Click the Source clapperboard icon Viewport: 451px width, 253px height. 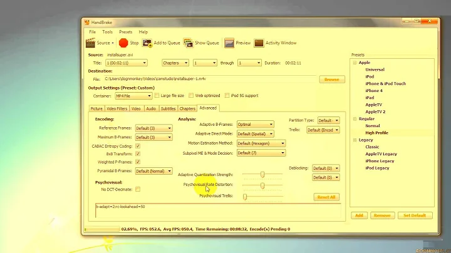pos(90,43)
